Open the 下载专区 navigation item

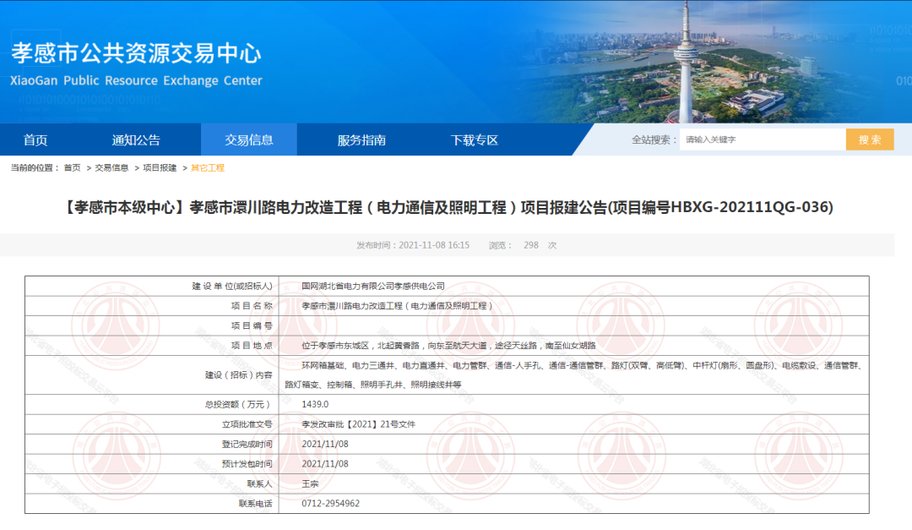pos(474,140)
